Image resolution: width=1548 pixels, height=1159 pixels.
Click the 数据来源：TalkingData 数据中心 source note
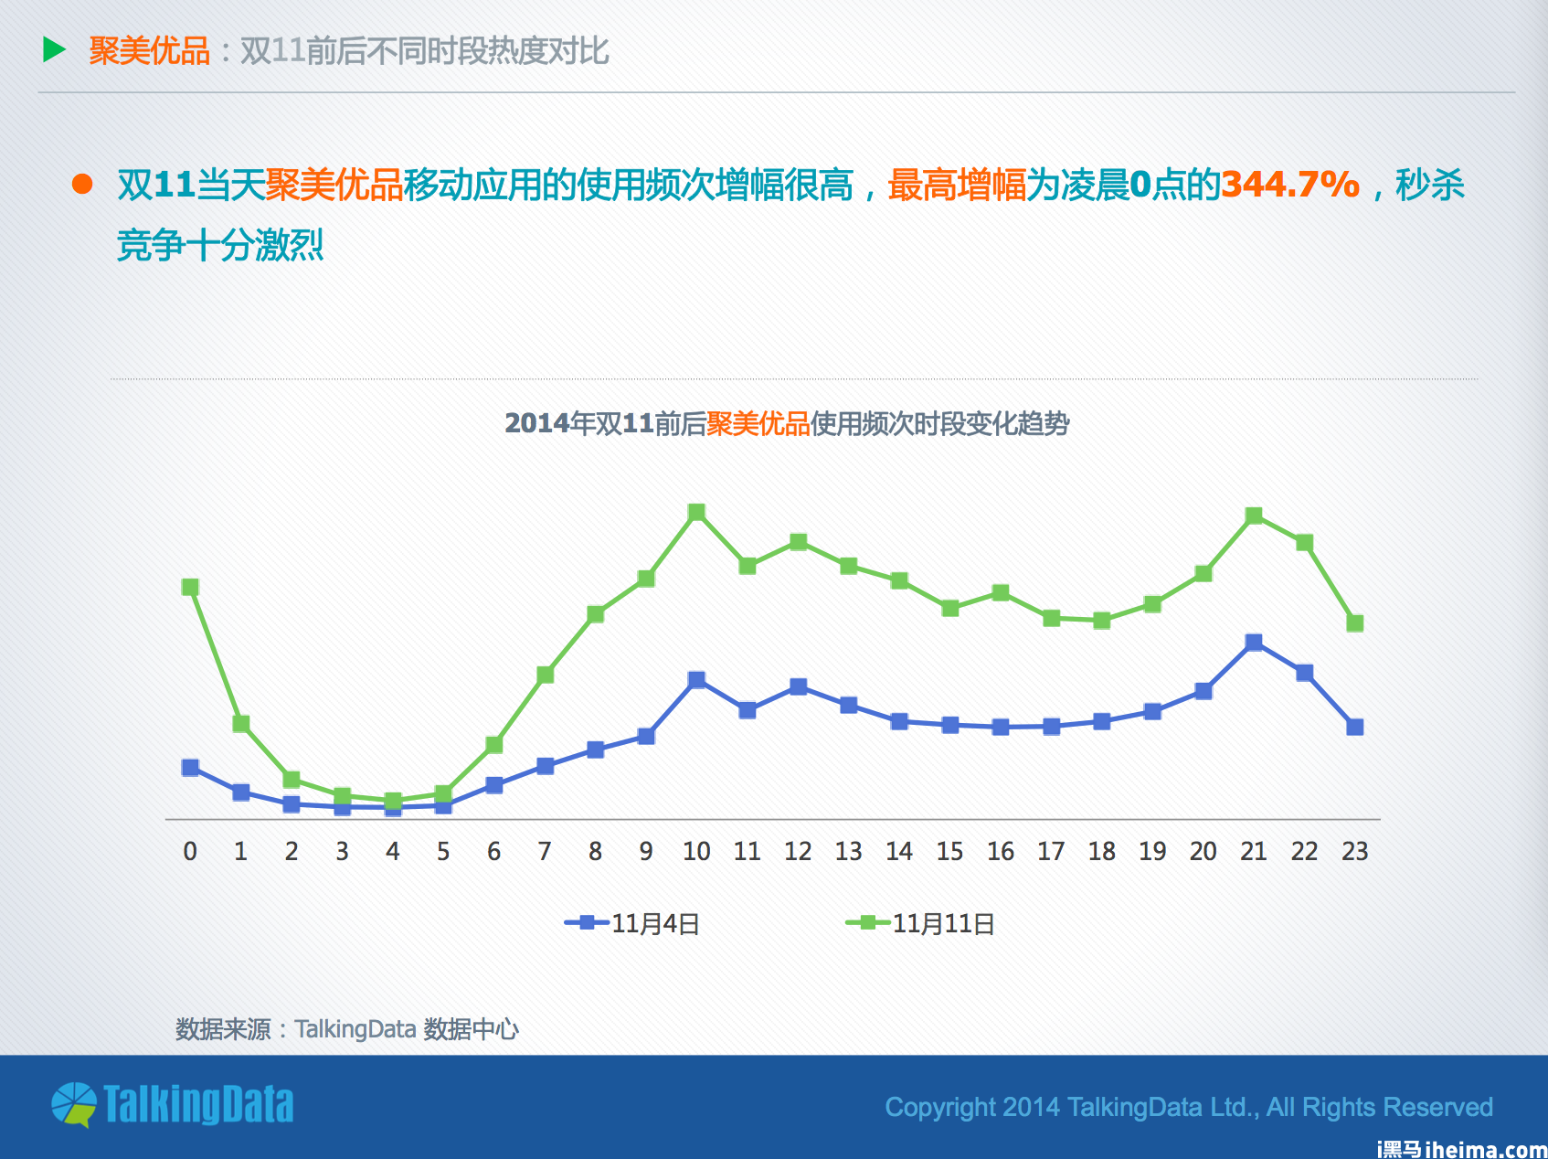coord(347,1029)
